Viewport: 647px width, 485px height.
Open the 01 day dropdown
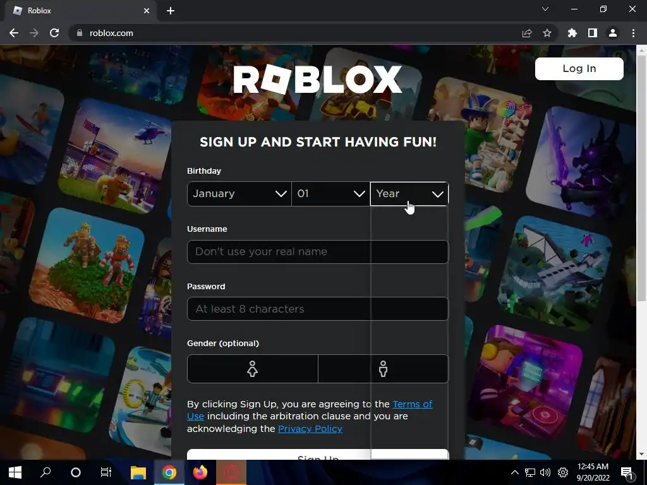pyautogui.click(x=331, y=194)
